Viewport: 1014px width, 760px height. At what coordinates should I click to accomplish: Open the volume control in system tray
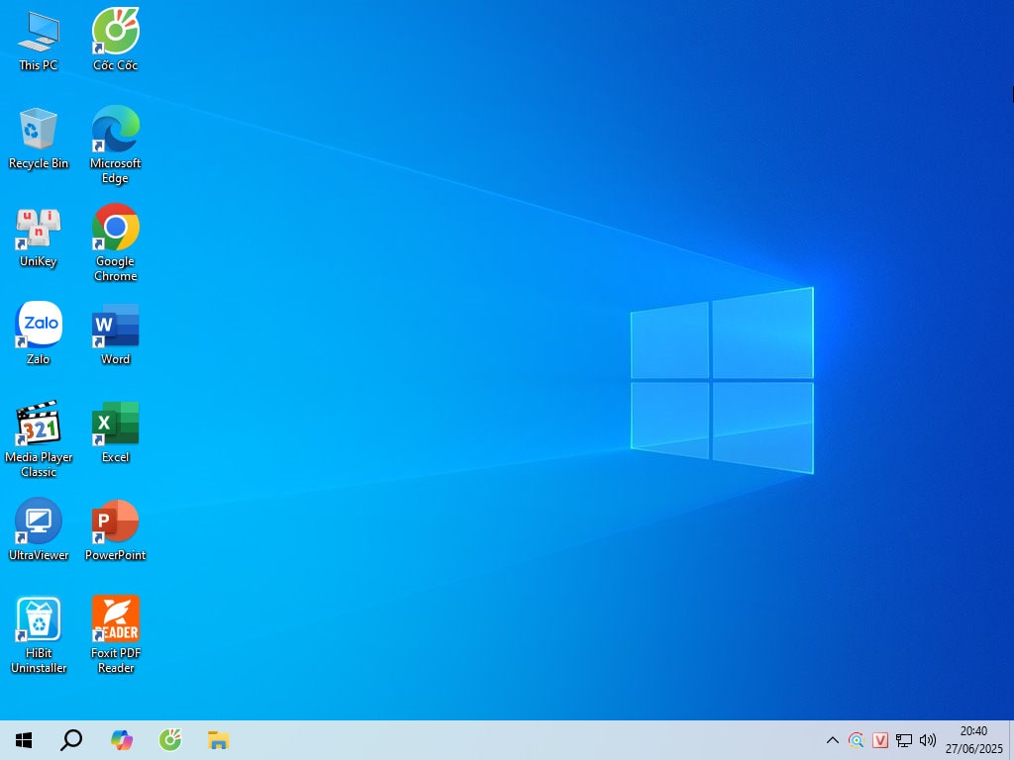point(928,740)
